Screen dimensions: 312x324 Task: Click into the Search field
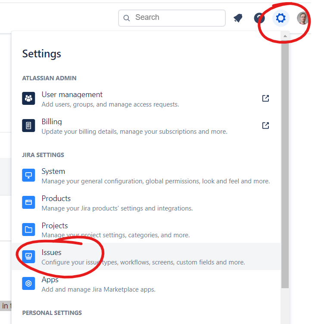[x=172, y=18]
